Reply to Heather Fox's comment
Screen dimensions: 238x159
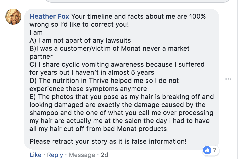[55, 155]
